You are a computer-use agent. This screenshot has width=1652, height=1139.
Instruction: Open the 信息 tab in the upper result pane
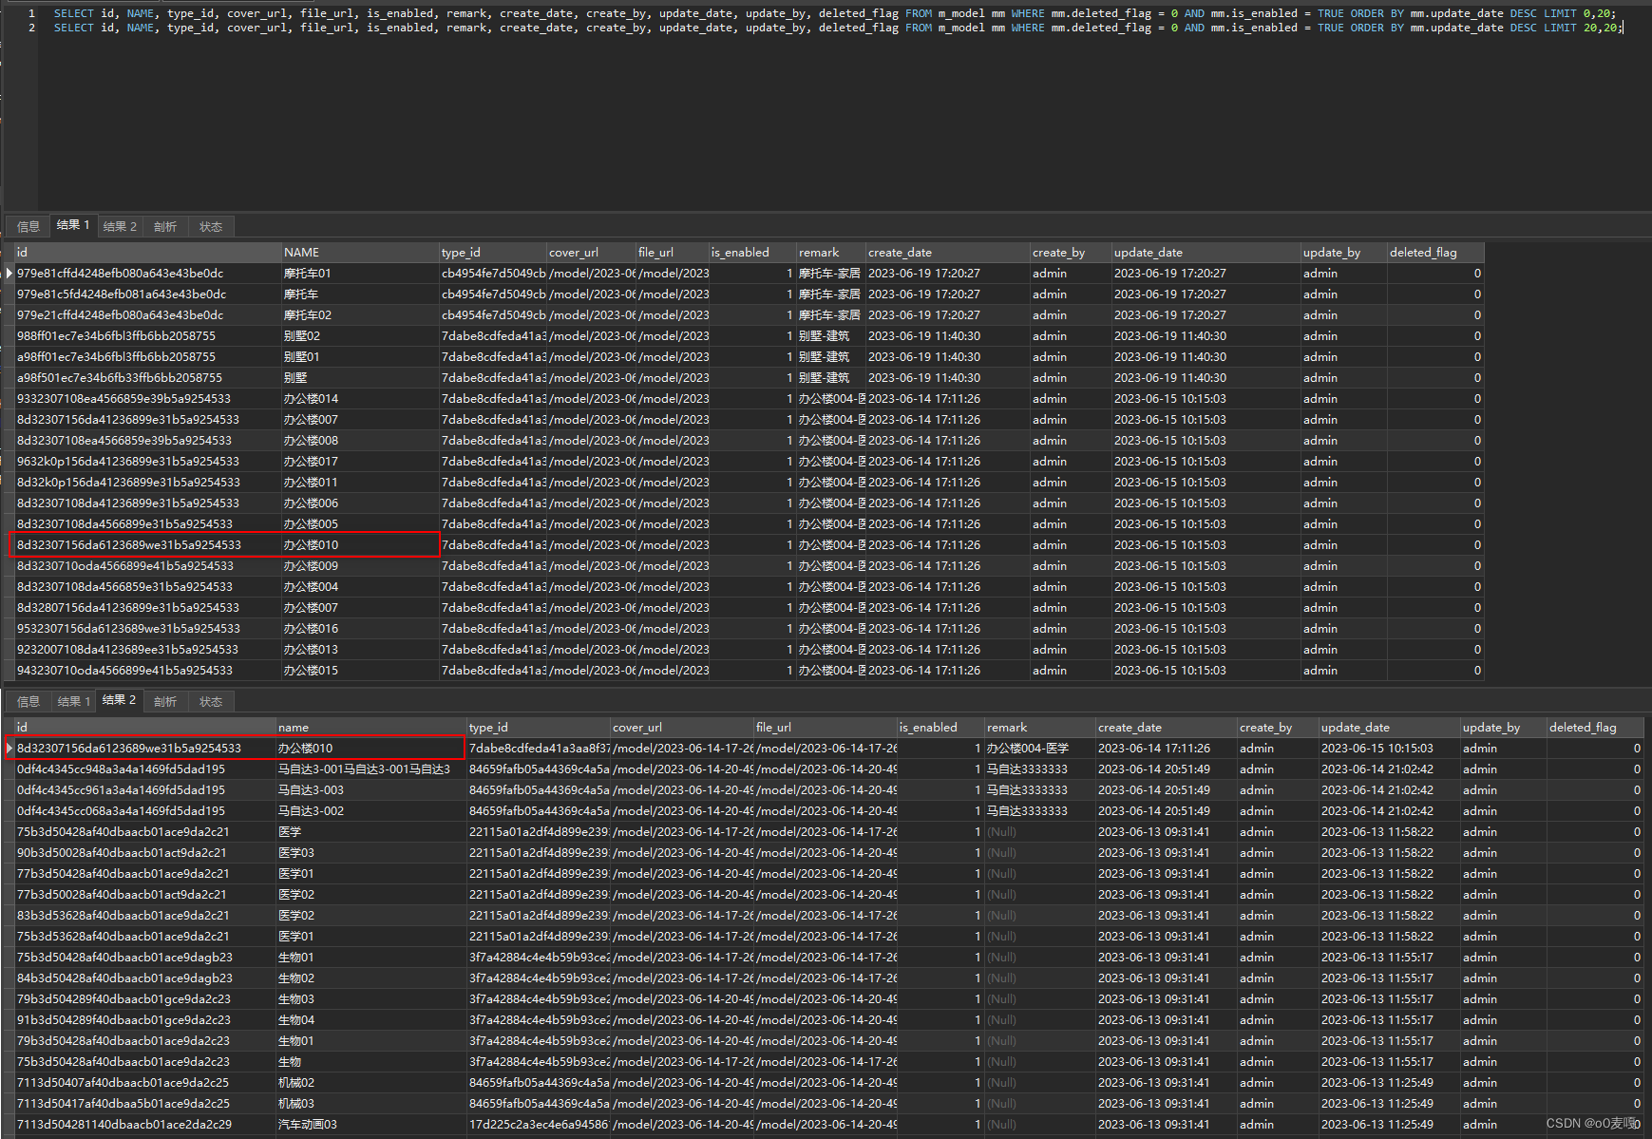tap(28, 227)
